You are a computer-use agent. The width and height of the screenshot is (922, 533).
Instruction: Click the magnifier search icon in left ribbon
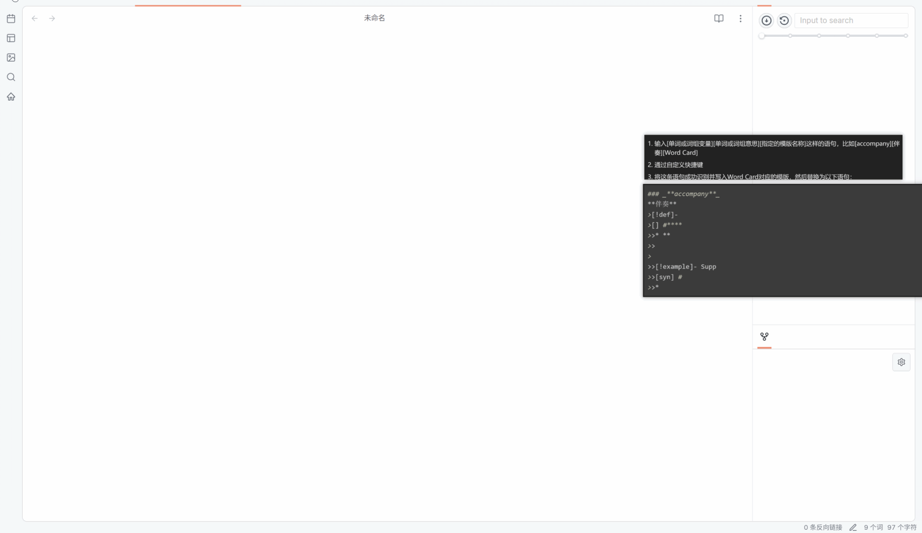coord(11,77)
